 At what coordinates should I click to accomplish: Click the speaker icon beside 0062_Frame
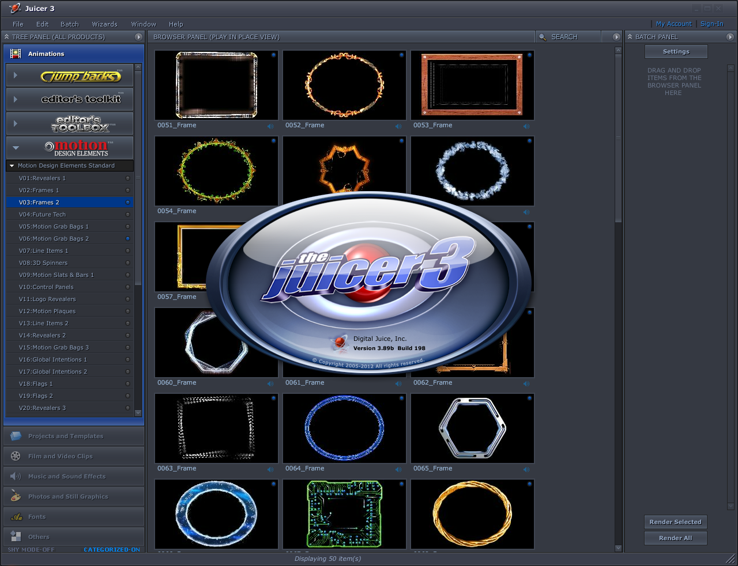[526, 383]
